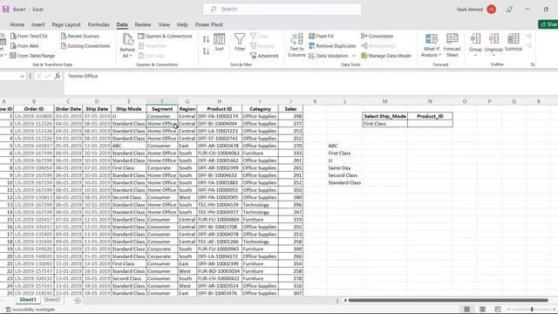Screen dimensions: 558x314
Task: Switch to Page Break Preview
Action: point(498,309)
